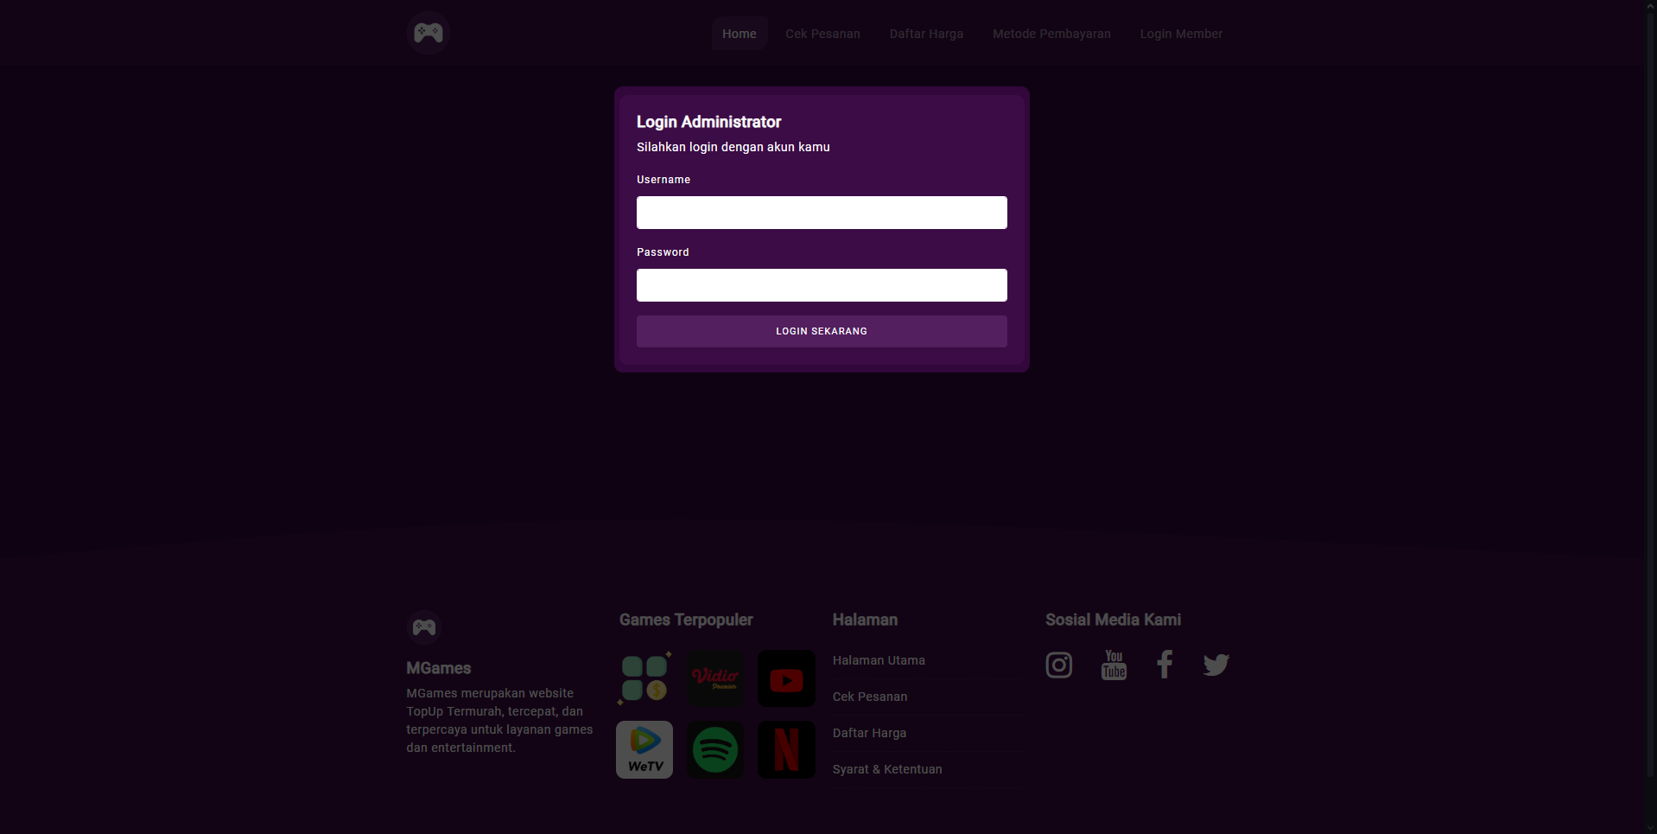Choose the Spotify tile
The width and height of the screenshot is (1657, 834).
pyautogui.click(x=715, y=749)
